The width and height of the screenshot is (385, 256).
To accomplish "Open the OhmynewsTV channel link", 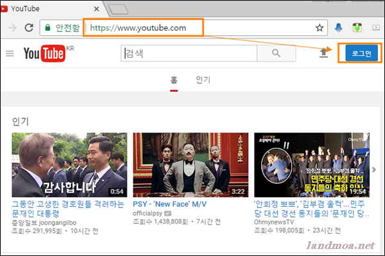I will click(274, 222).
